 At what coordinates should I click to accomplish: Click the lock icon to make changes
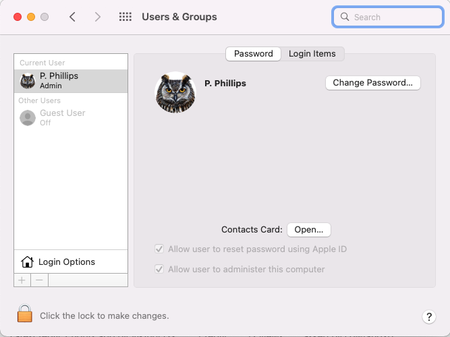pyautogui.click(x=25, y=313)
